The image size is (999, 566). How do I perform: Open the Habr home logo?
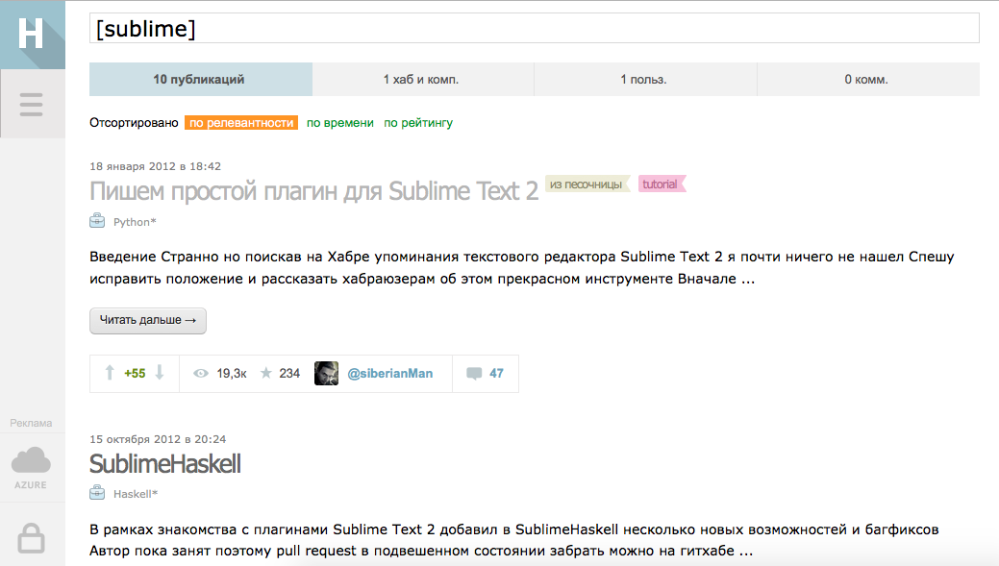click(32, 35)
